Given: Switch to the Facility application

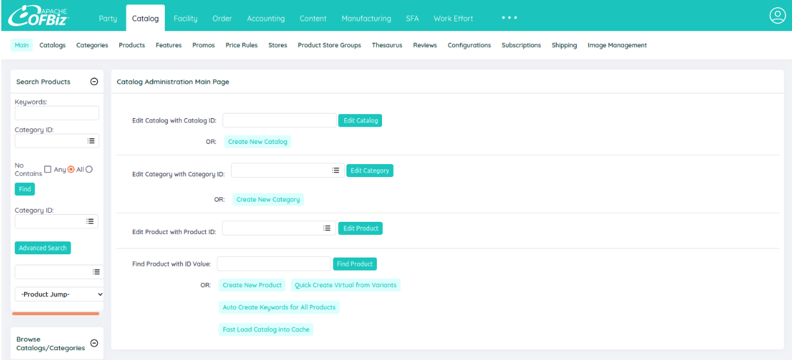Looking at the screenshot, I should (x=186, y=18).
